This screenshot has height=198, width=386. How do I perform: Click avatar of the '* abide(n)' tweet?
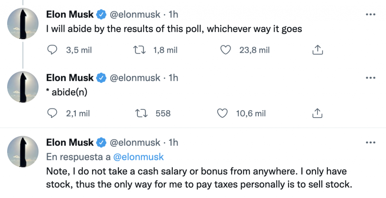click(x=23, y=87)
